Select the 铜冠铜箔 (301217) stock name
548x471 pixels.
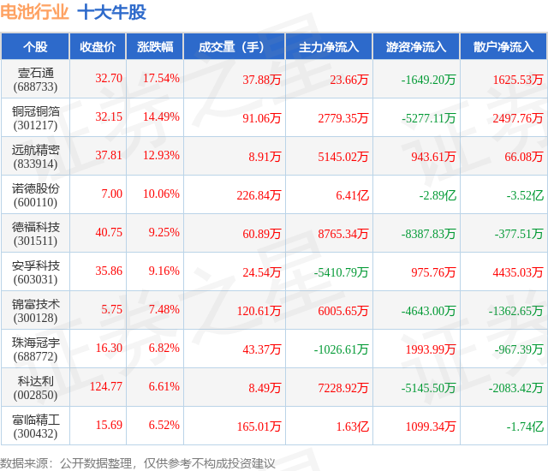pyautogui.click(x=35, y=118)
